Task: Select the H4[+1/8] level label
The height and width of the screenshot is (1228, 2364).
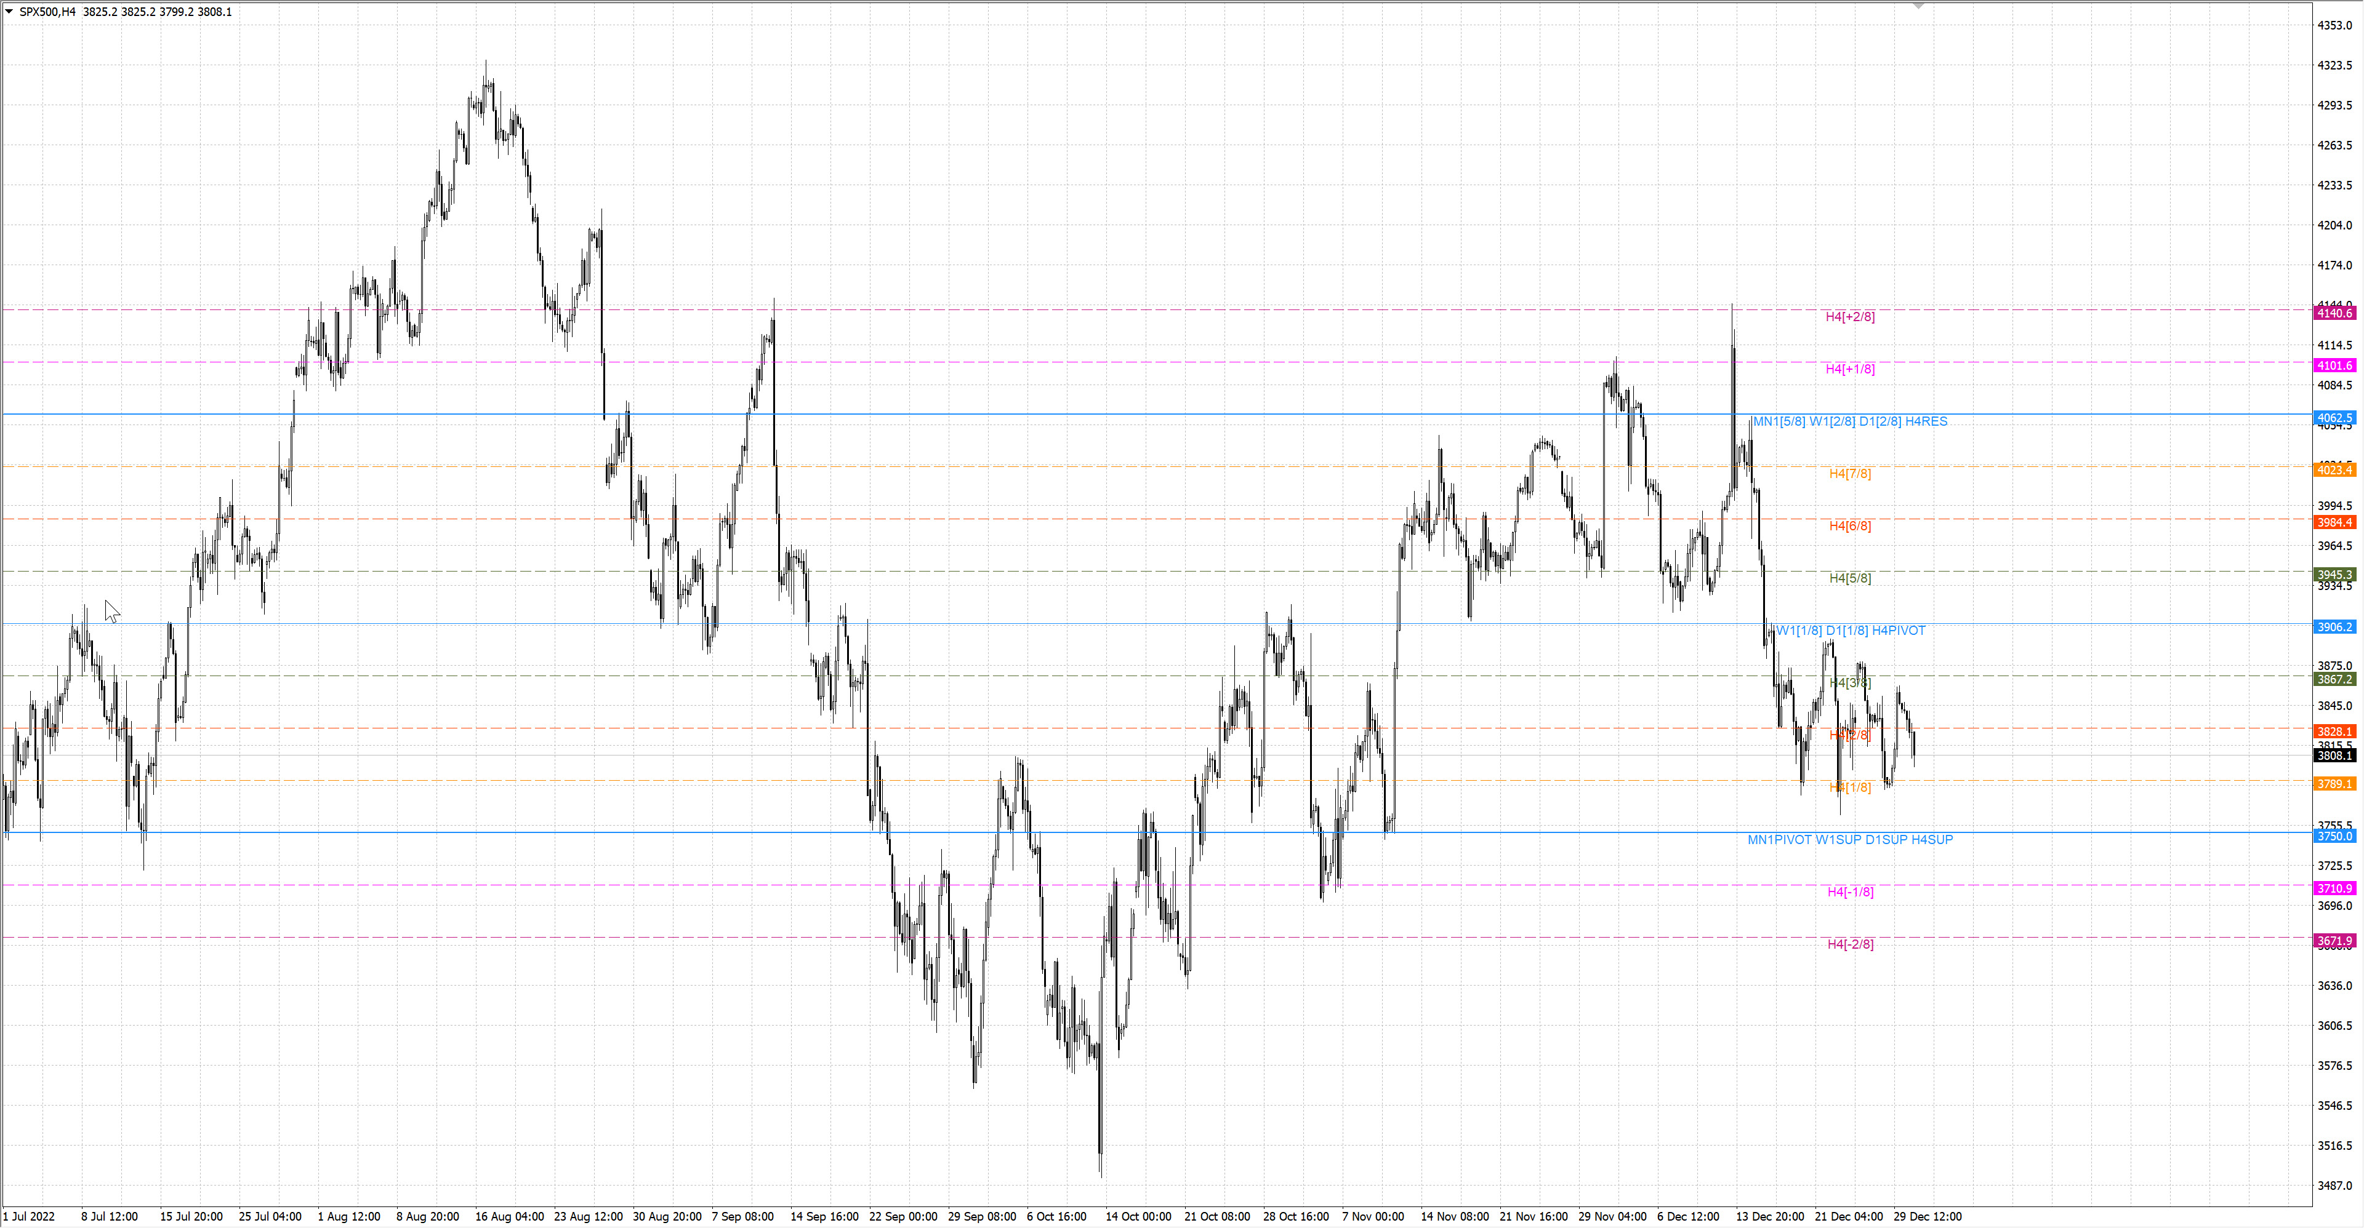Action: [x=1850, y=369]
